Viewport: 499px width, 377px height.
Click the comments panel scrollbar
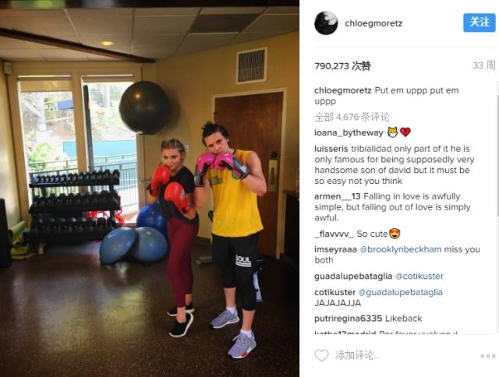497,153
